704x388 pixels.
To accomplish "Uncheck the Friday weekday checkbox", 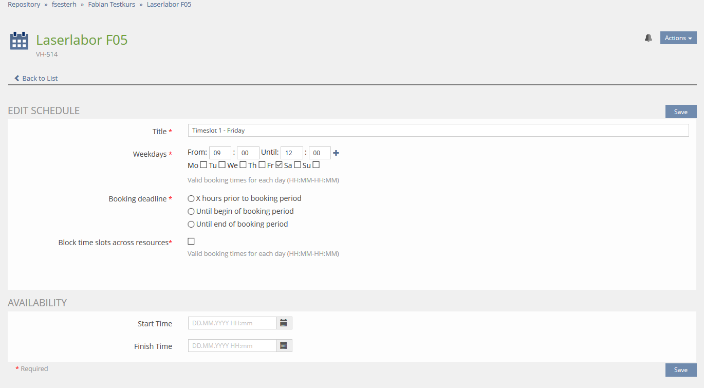I will (x=279, y=165).
